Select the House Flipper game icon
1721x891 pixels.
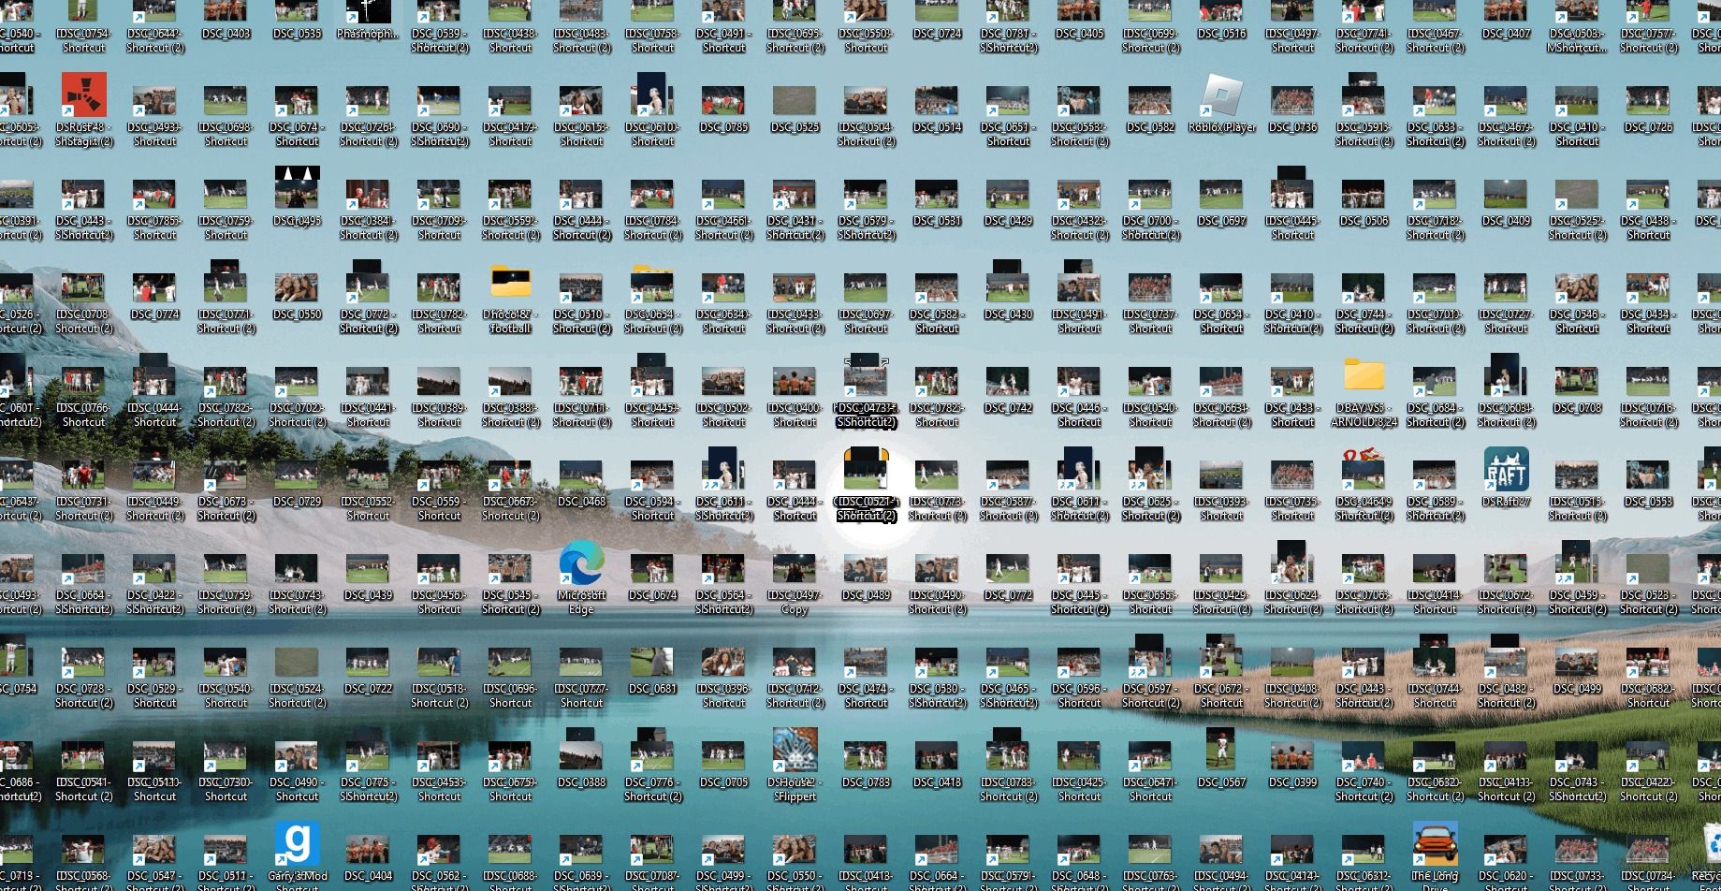(x=795, y=752)
